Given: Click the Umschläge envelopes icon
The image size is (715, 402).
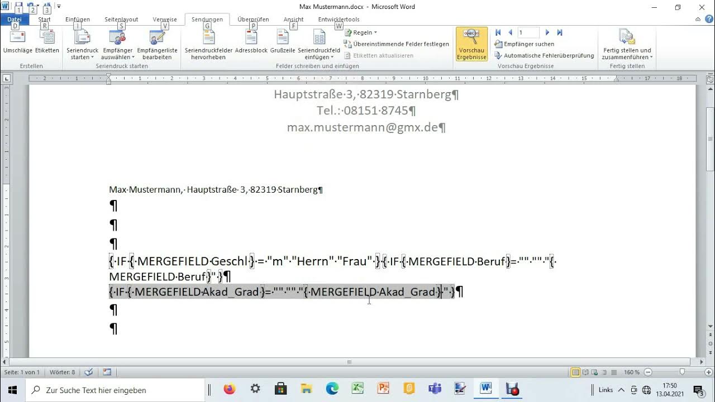Looking at the screenshot, I should point(17,42).
